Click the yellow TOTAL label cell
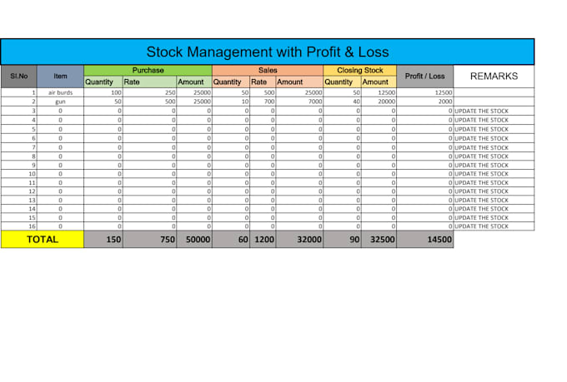Viewport: 567px width, 382px height. click(x=43, y=240)
